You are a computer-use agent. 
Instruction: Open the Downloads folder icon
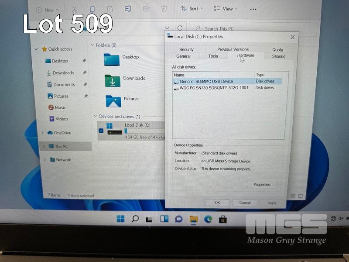tap(112, 80)
